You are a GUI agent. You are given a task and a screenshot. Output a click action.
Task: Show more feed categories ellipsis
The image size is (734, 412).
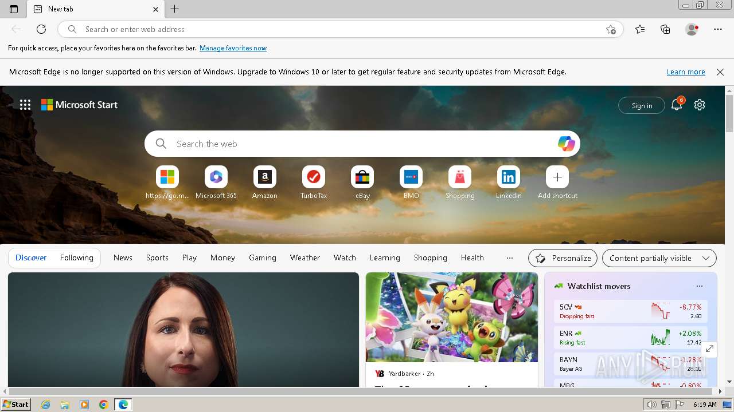(x=510, y=258)
